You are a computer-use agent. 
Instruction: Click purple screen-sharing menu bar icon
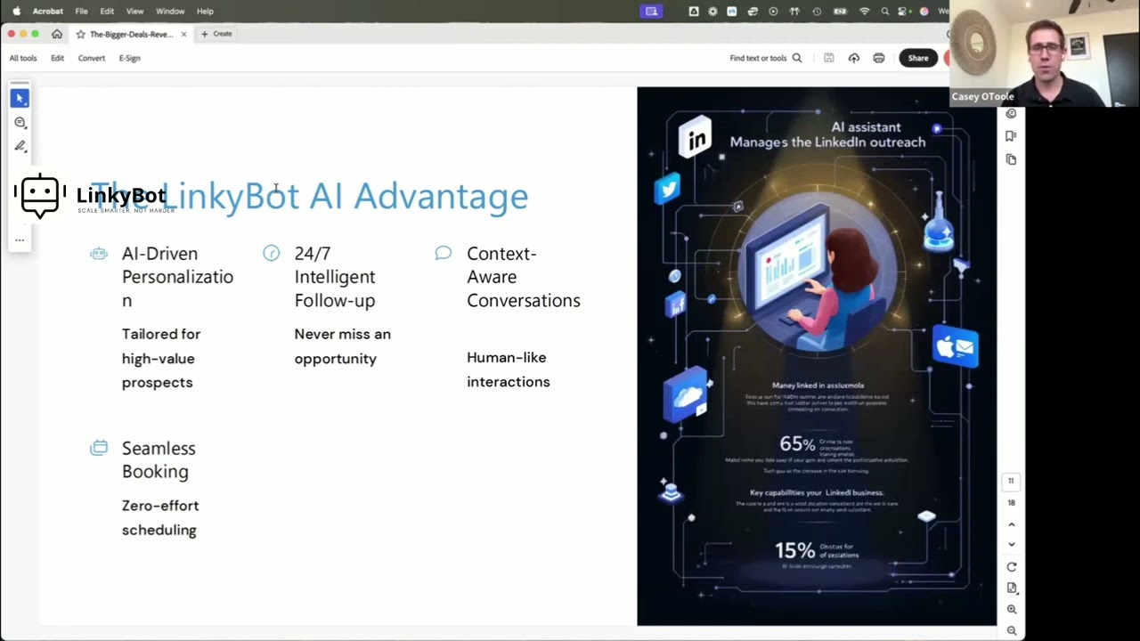click(x=651, y=12)
